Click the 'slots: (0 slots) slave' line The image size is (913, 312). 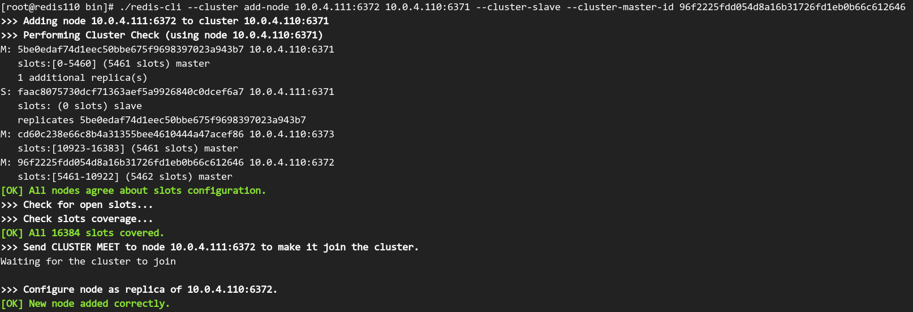(79, 106)
